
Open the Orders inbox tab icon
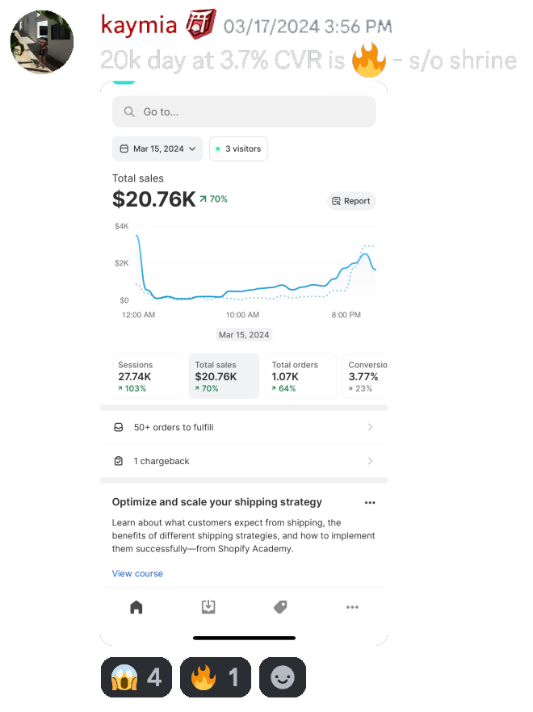tap(208, 607)
